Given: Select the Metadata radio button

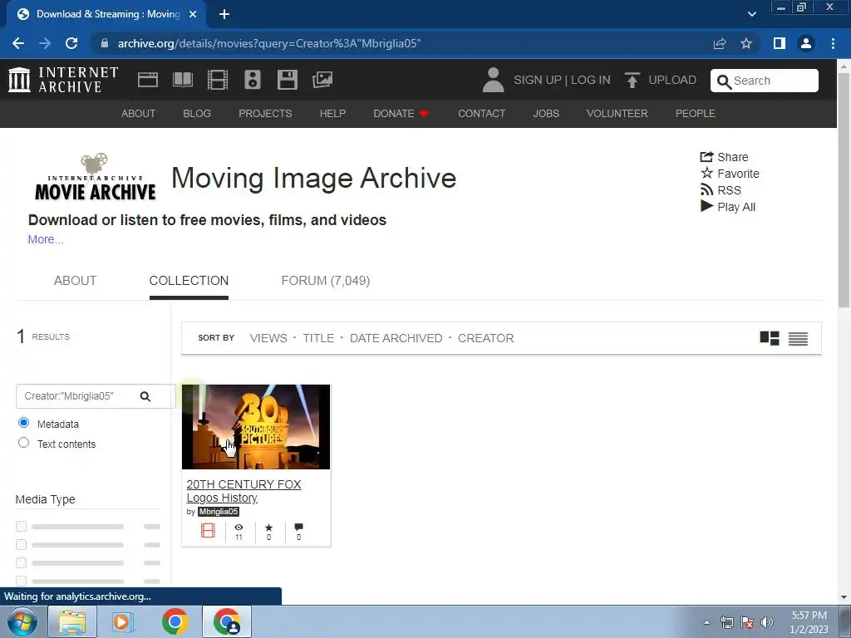Looking at the screenshot, I should coord(23,423).
